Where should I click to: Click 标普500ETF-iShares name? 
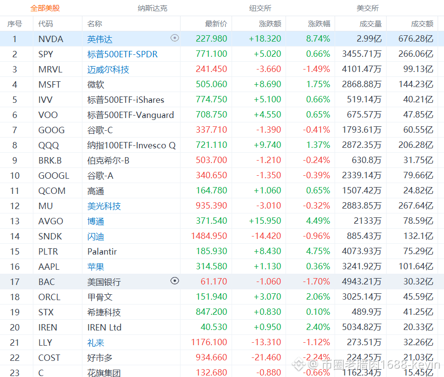pos(126,100)
